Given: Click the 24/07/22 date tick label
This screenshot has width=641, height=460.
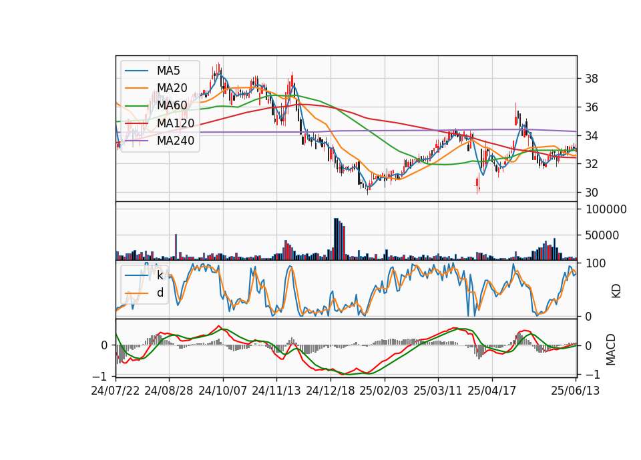Looking at the screenshot, I should tap(116, 391).
